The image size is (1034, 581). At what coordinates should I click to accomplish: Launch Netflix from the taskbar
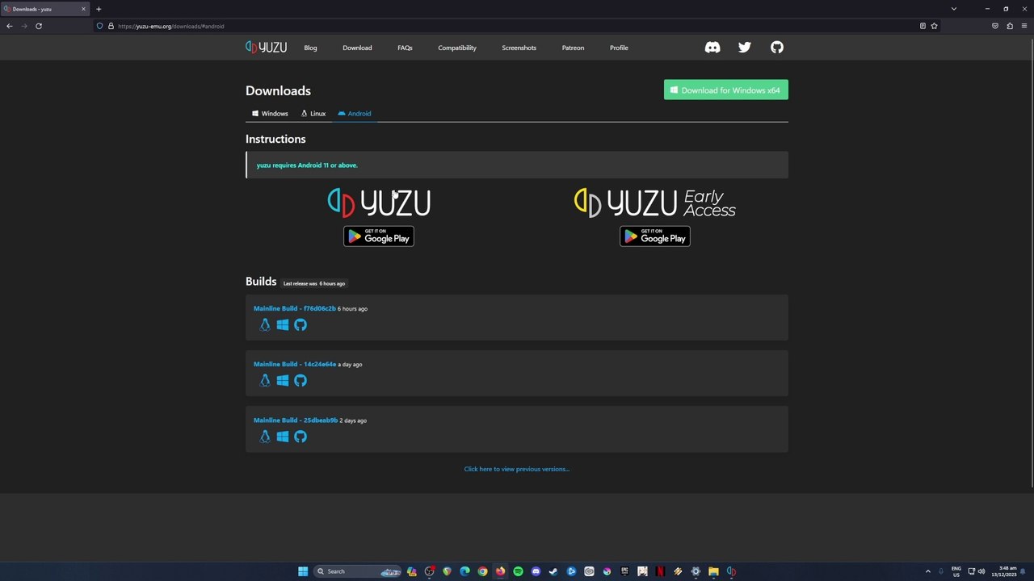[660, 571]
